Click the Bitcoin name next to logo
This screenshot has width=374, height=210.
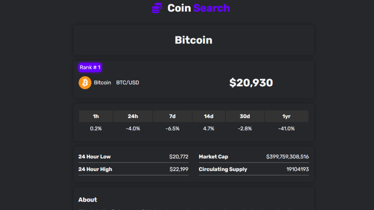click(103, 83)
